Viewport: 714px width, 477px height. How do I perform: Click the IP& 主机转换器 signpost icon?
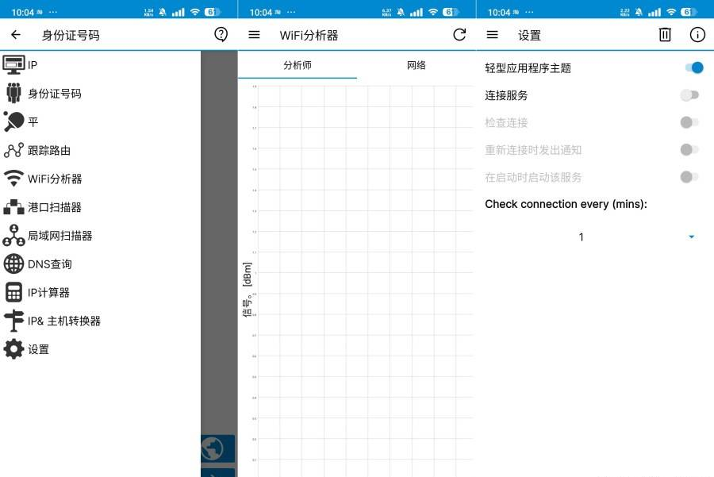pos(13,321)
